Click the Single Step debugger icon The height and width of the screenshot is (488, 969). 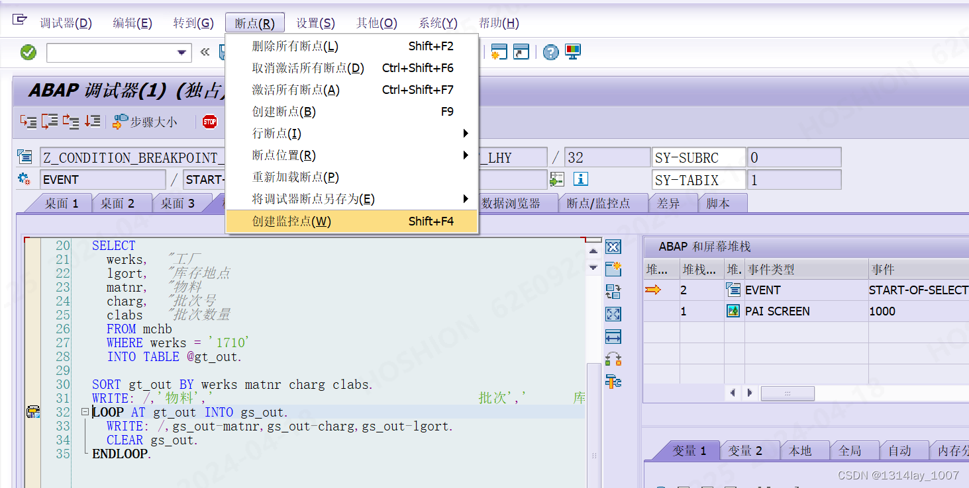pyautogui.click(x=28, y=122)
